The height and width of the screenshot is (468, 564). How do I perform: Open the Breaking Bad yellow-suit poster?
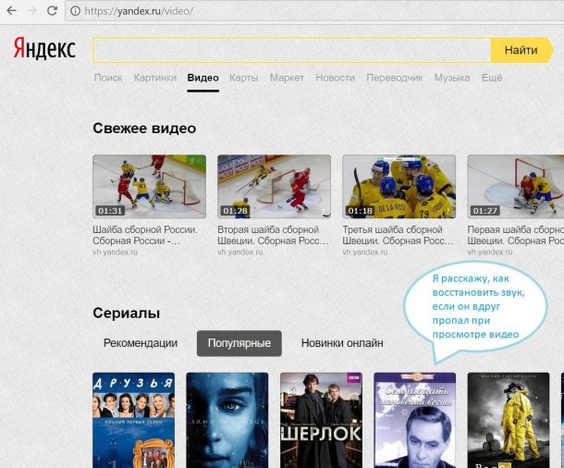coord(509,420)
